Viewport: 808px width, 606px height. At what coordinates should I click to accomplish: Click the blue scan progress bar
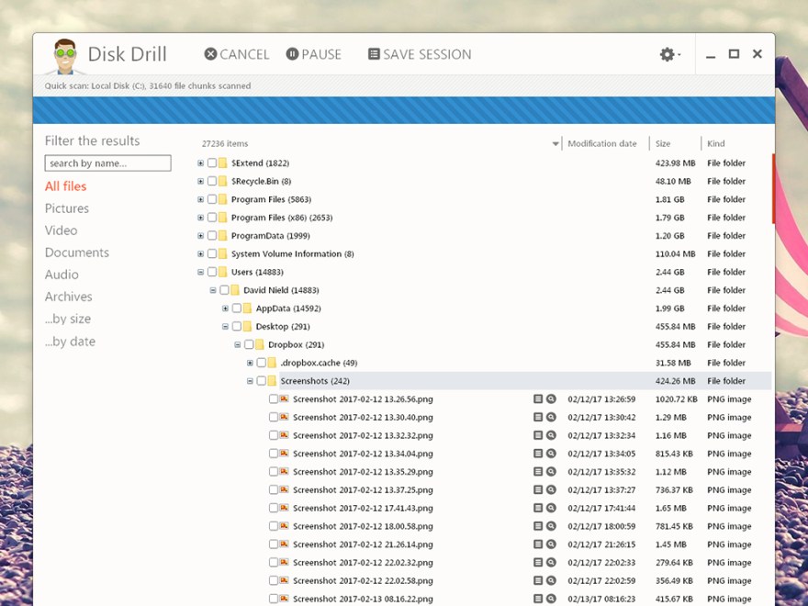(x=404, y=107)
